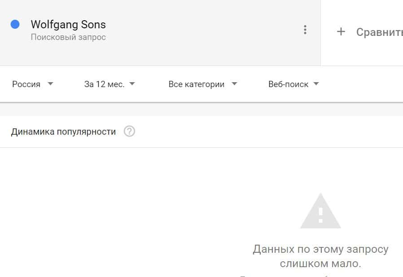Click the Динамика популярности heading

tap(63, 132)
